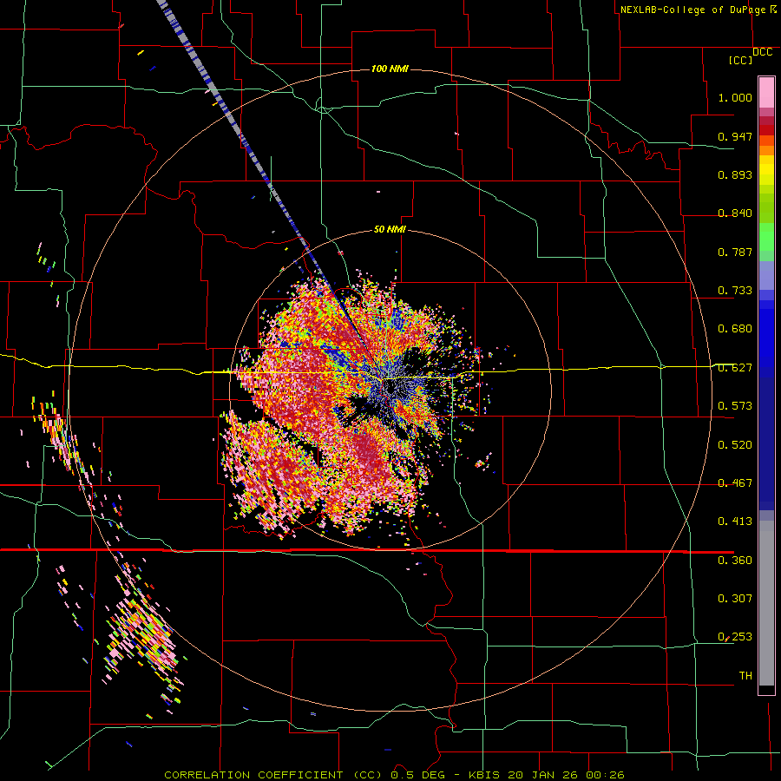Click the TH label on the color bar
781x781 pixels.
[745, 676]
